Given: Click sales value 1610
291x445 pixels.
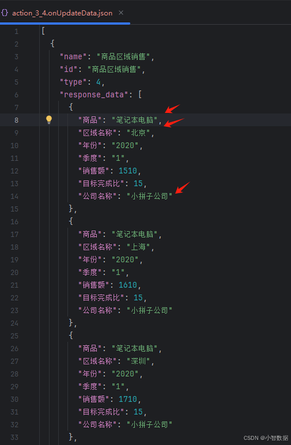Looking at the screenshot, I should [x=127, y=285].
